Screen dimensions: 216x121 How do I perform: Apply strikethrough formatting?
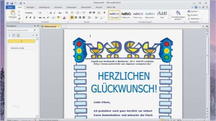point(40,18)
